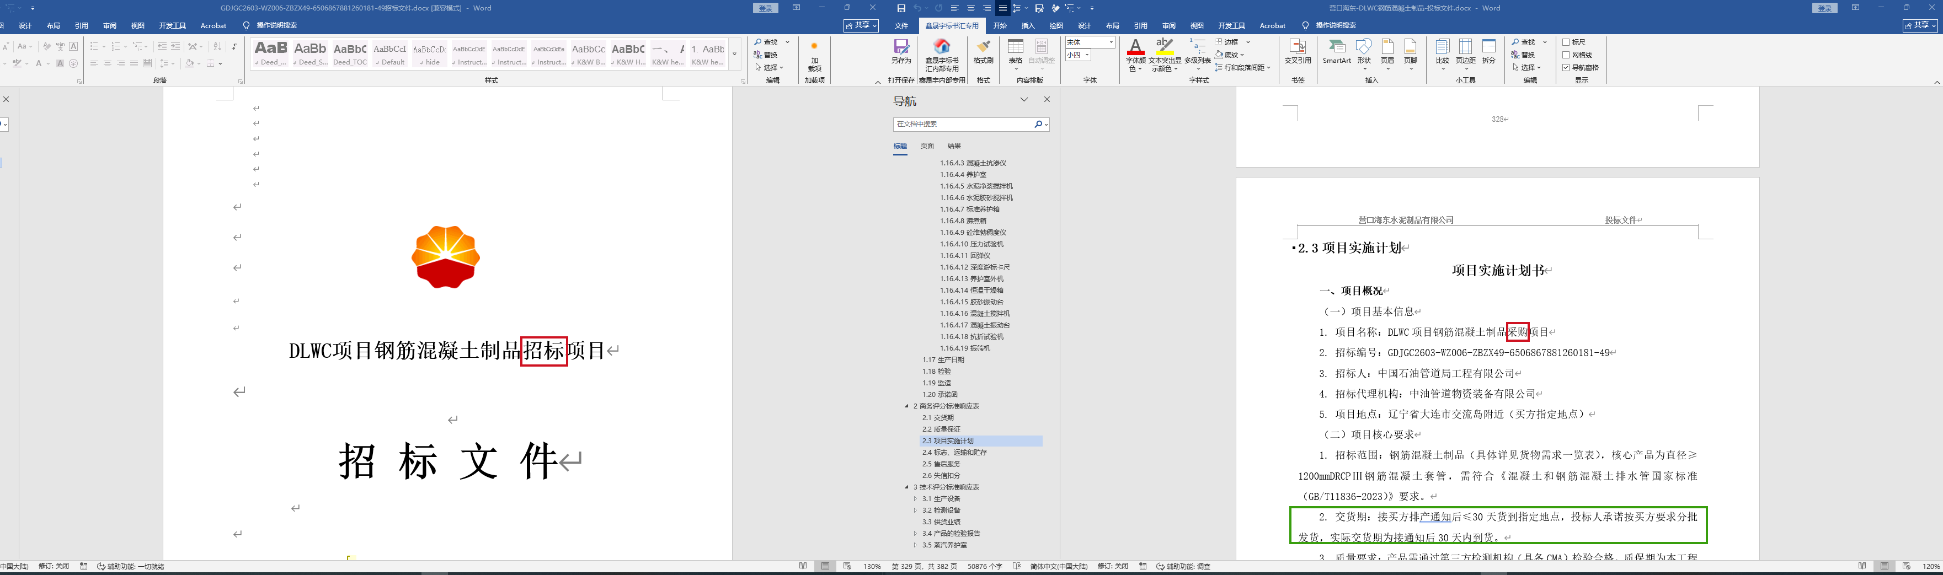
Task: Click search magnifier in navigation pane
Action: (1039, 125)
